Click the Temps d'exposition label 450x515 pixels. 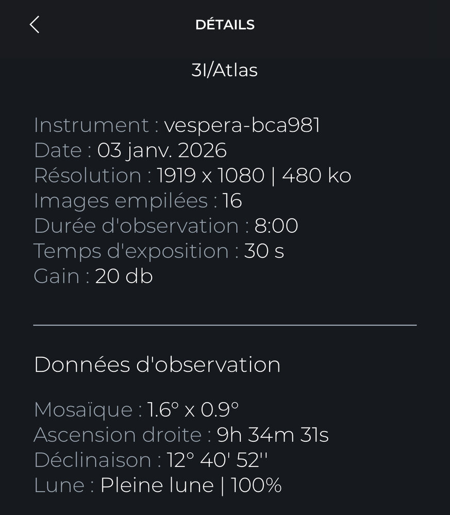(x=132, y=251)
